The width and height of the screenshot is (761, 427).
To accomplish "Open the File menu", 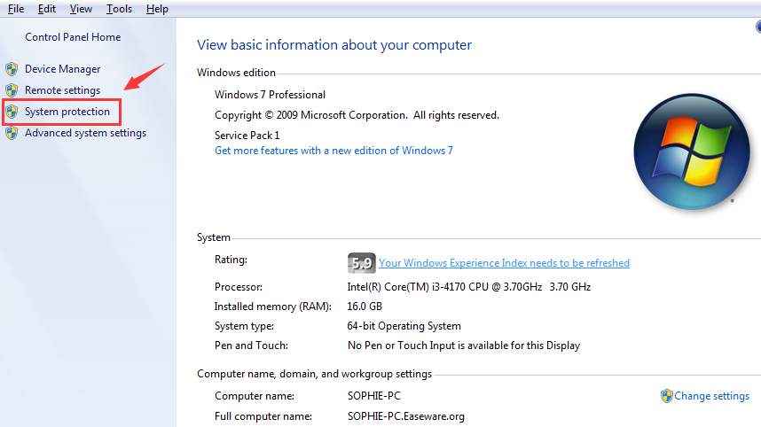I will tap(16, 9).
